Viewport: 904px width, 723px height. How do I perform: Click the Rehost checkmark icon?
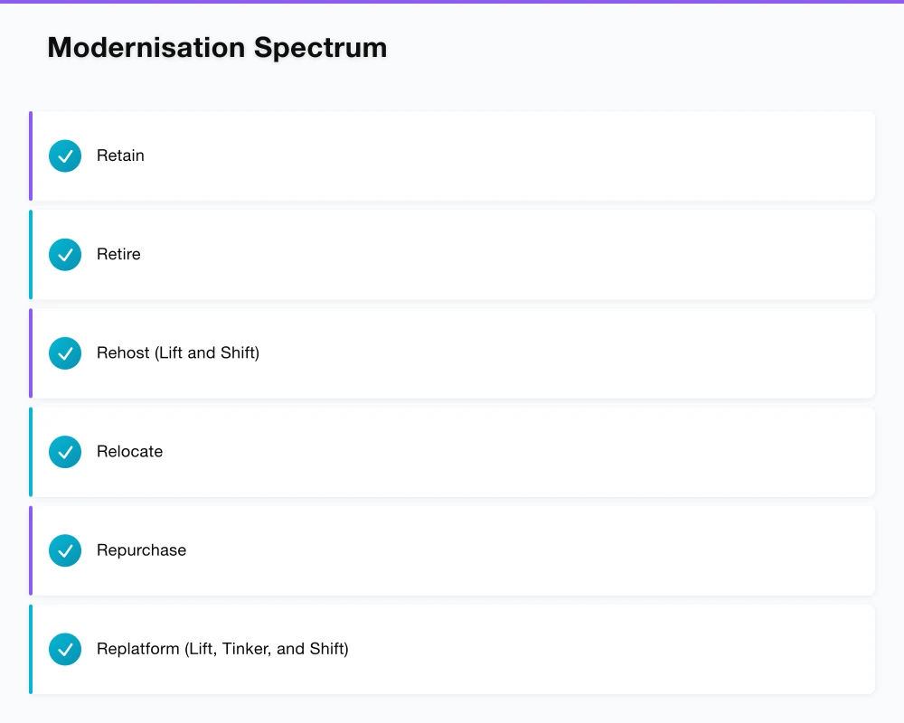(x=65, y=352)
